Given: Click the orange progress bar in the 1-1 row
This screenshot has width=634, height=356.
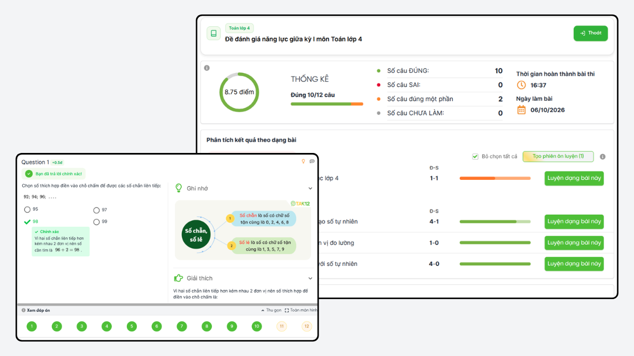Looking at the screenshot, I should (495, 178).
